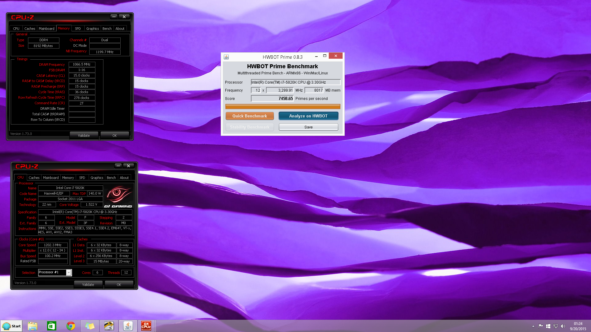
Task: Open network status tray icon
Action: click(556, 326)
